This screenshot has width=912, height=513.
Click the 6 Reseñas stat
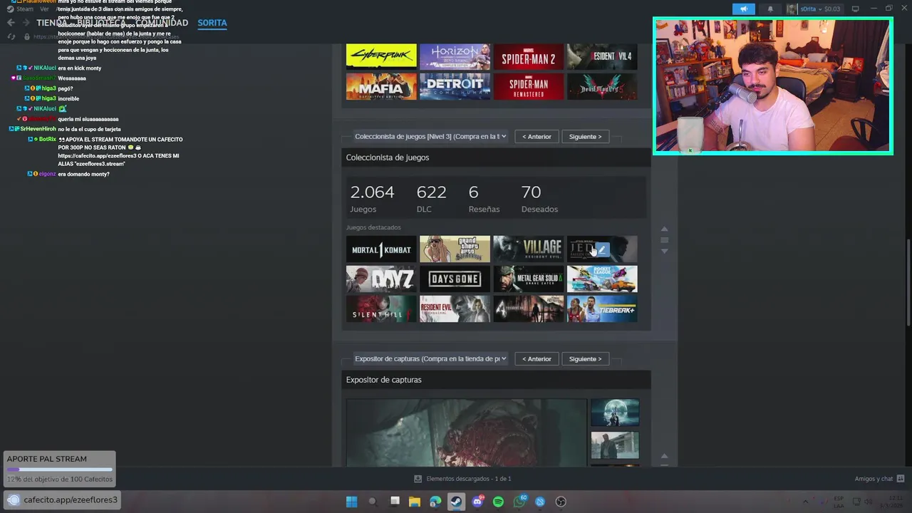(484, 199)
